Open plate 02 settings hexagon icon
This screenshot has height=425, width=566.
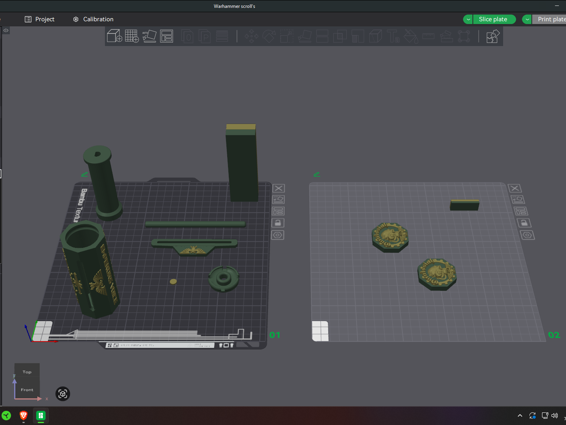pyautogui.click(x=527, y=235)
